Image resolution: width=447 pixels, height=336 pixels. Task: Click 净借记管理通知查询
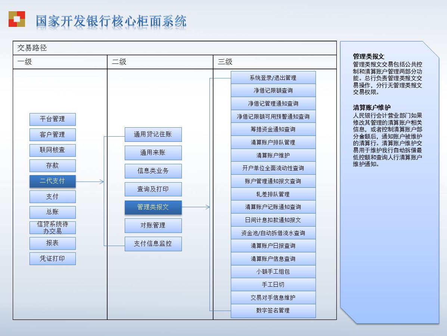coord(273,103)
